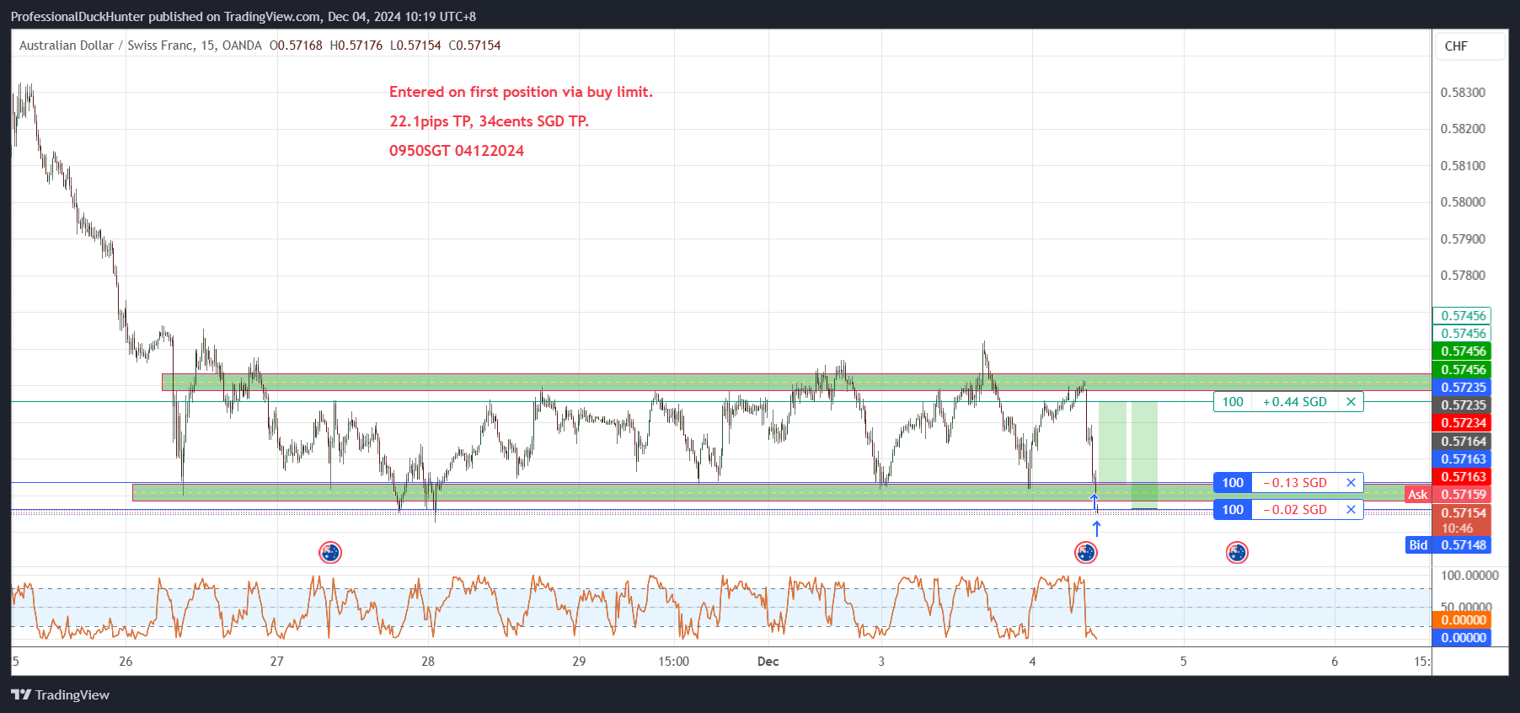Click the close value C0.57154
Screen dimensions: 1520x713
pyautogui.click(x=474, y=46)
